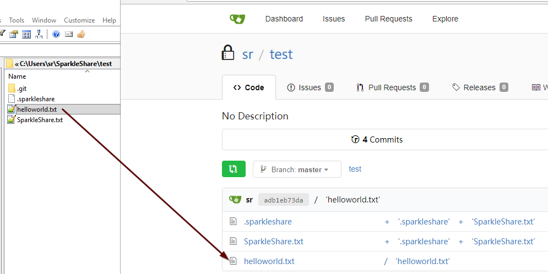Screen dimensions: 548x274
Task: Click the thumbnails grid view toolbar icon
Action: point(26,34)
